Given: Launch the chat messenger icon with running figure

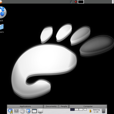Looking at the screenshot, I should click(x=11, y=111).
